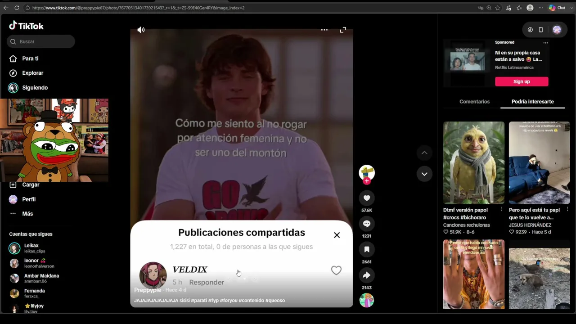Close the Publicaciones compartidas panel
576x324 pixels.
coord(337,235)
